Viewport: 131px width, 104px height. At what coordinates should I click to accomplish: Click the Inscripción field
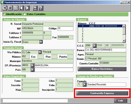coord(64,90)
